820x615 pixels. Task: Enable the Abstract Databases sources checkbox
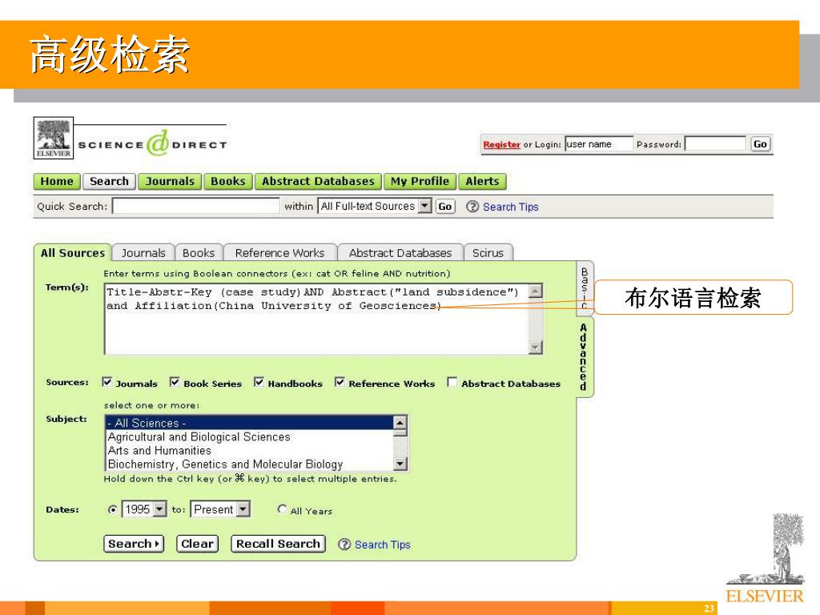coord(452,382)
